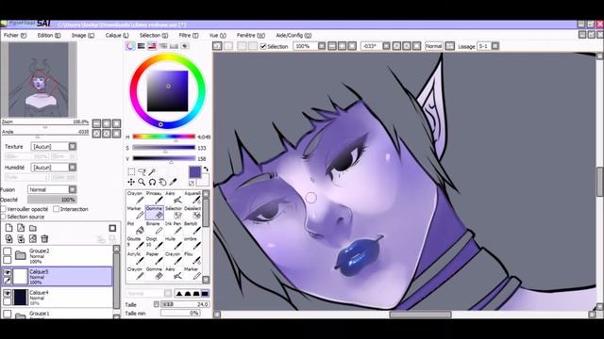Screen dimensions: 604x339
Task: Enable the Intersection checkbox
Action: click(x=57, y=209)
